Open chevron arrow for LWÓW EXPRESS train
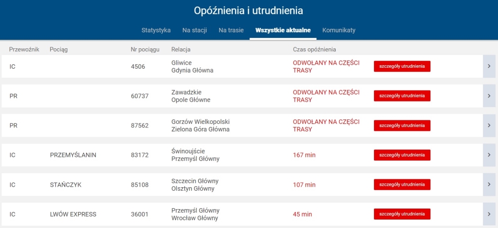This screenshot has width=498, height=228. pyautogui.click(x=489, y=214)
